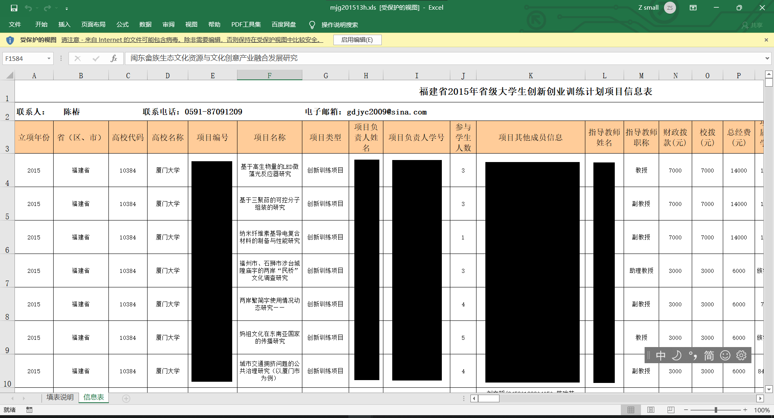The width and height of the screenshot is (774, 418).
Task: Switch to Page Break Preview icon
Action: [671, 410]
